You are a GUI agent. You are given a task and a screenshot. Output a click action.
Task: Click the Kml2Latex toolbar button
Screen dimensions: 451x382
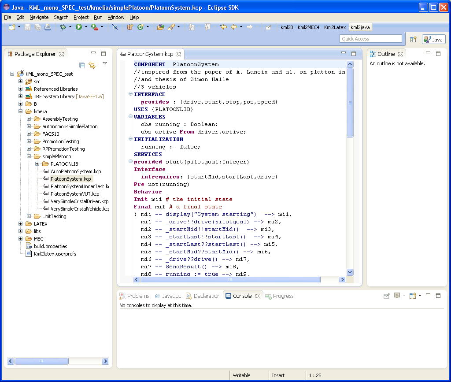(x=335, y=27)
